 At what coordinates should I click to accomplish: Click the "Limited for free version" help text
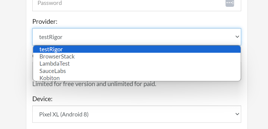(94, 84)
